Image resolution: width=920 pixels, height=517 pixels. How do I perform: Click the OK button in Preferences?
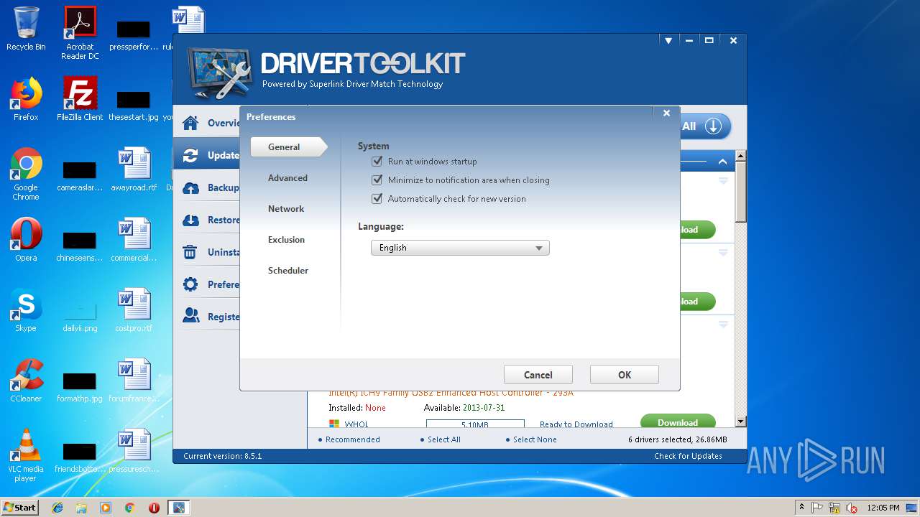point(625,375)
